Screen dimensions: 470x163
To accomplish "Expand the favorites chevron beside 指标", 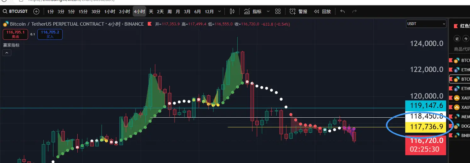I will pos(268,12).
